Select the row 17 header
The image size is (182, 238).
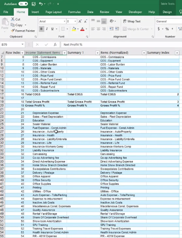coord(2,94)
